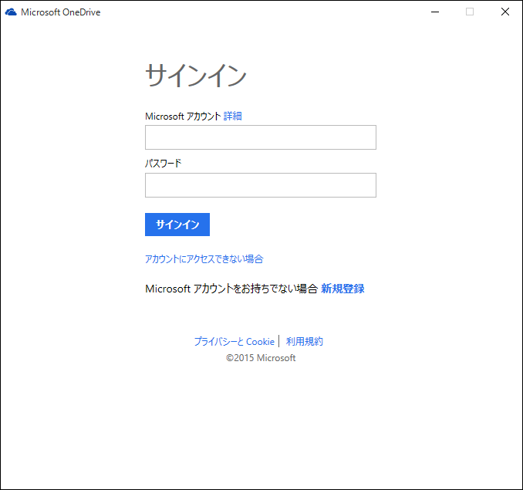Focus the パスワード input field

coord(261,185)
